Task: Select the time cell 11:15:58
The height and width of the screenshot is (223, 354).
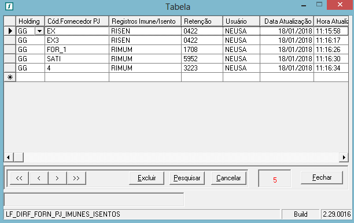Action: point(331,31)
